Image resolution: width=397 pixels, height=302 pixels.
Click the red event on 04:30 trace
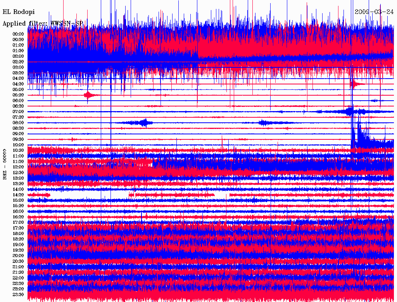(357, 84)
